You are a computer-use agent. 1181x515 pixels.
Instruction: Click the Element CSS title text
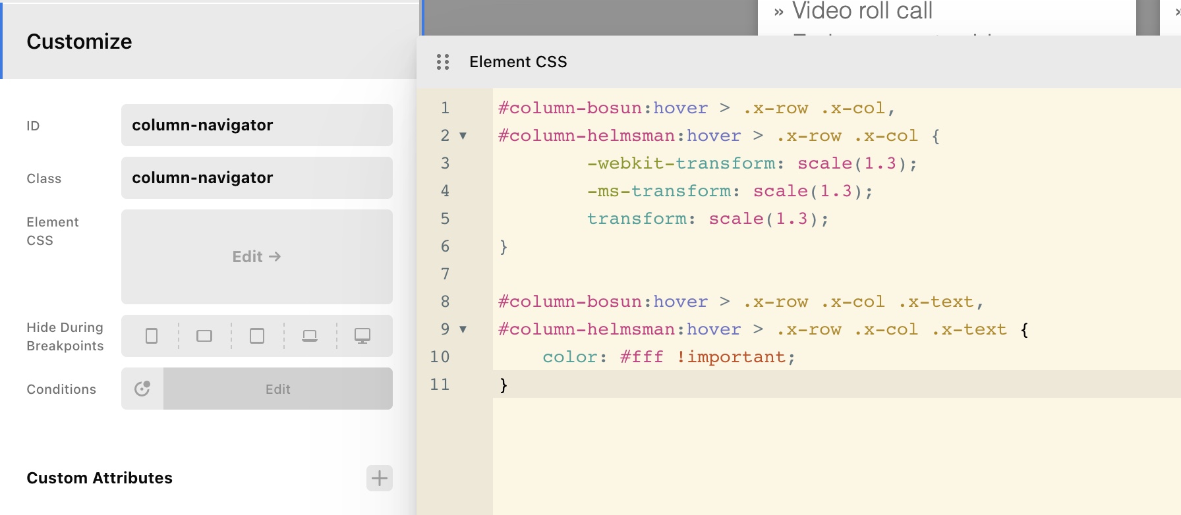518,62
